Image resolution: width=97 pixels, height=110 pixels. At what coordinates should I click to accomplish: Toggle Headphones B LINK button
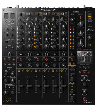(72, 86)
